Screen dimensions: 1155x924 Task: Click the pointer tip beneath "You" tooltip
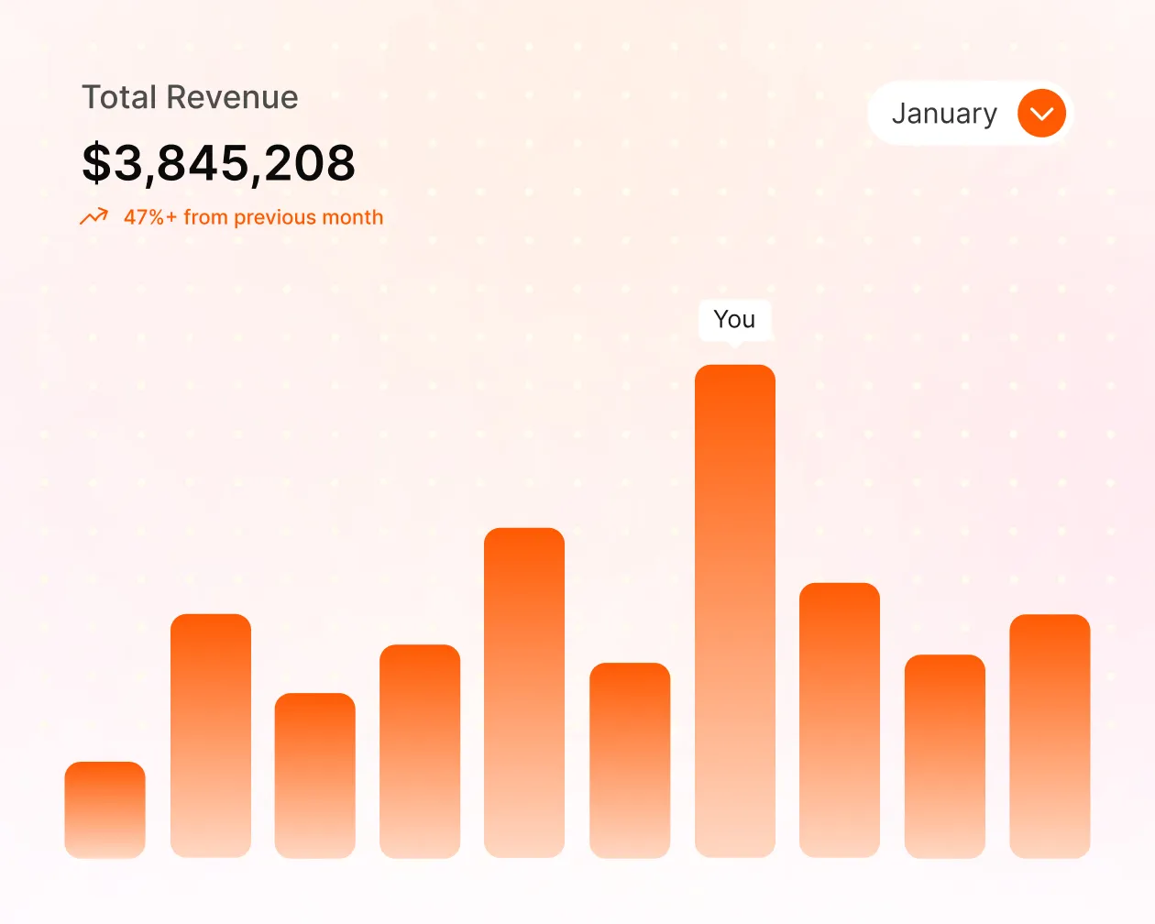[734, 345]
